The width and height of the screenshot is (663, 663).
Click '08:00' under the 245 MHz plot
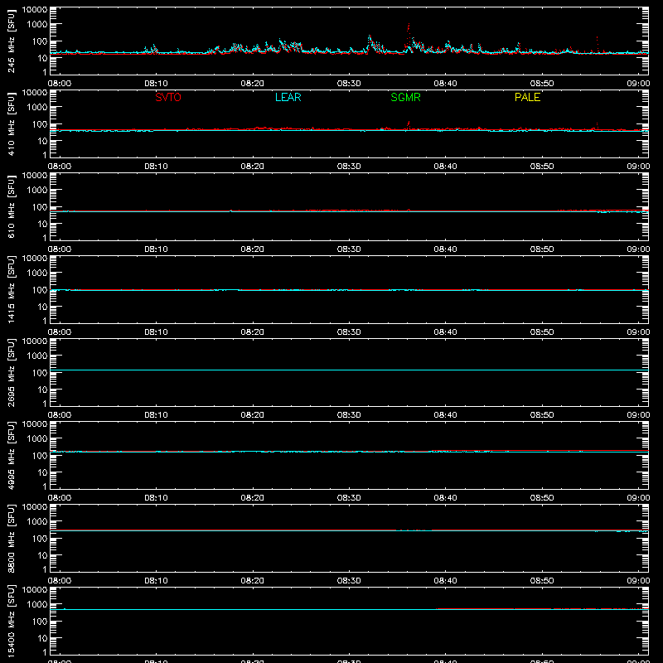[60, 84]
